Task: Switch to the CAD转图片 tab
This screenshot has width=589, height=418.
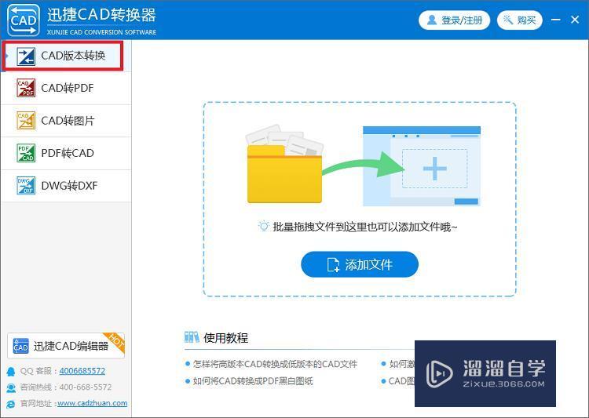Action: point(66,121)
